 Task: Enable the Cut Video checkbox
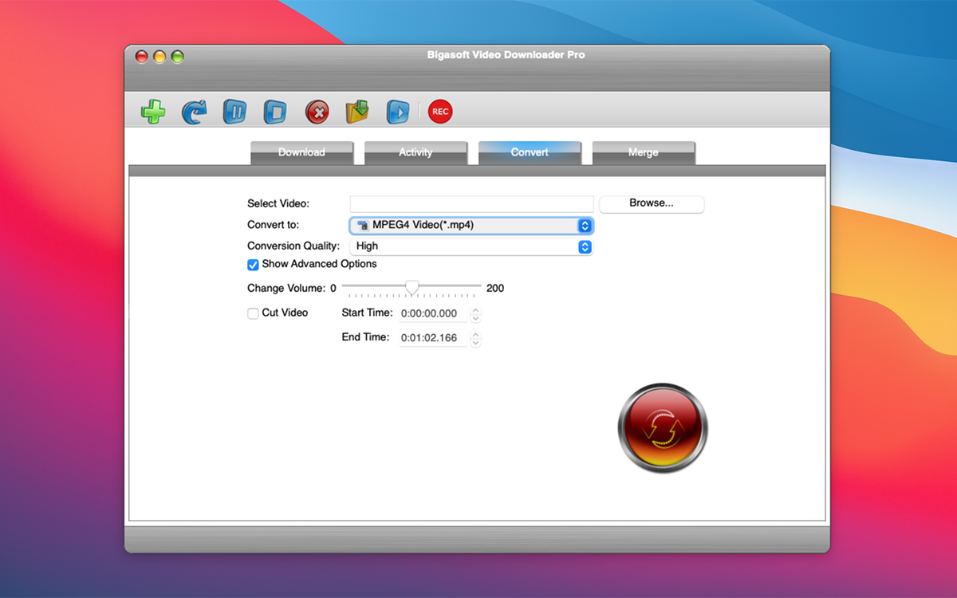(x=253, y=313)
